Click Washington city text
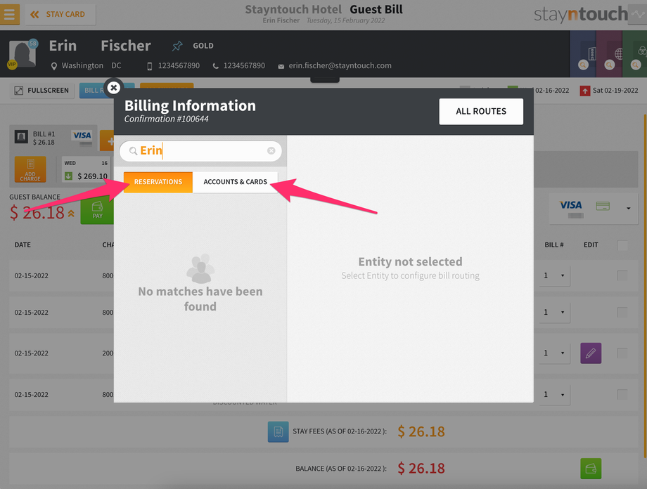647x489 pixels. point(82,65)
